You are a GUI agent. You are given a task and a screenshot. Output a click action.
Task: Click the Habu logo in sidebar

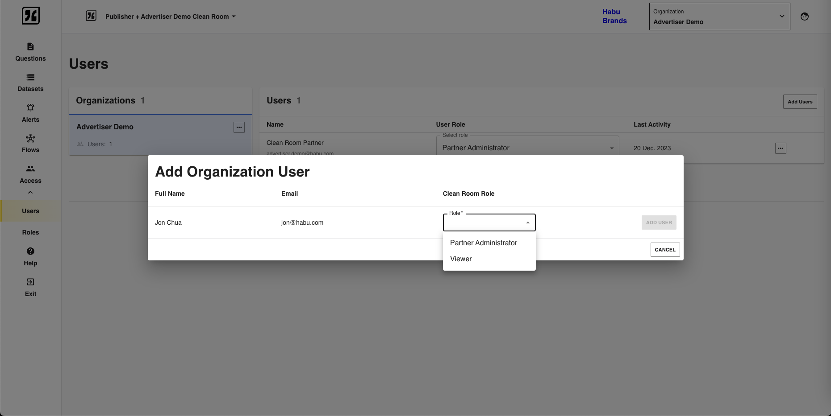click(x=31, y=16)
